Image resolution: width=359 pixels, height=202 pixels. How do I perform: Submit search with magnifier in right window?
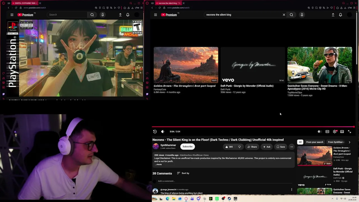[x=291, y=15]
